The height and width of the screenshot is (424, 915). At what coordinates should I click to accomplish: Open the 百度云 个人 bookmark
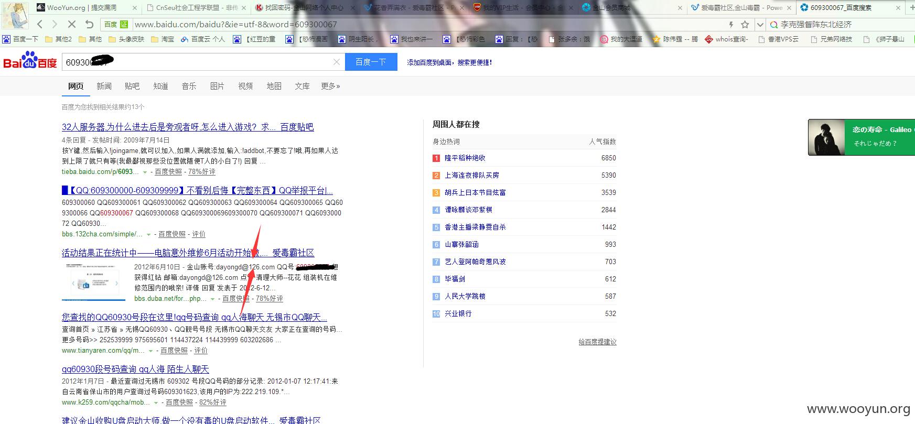[x=203, y=39]
